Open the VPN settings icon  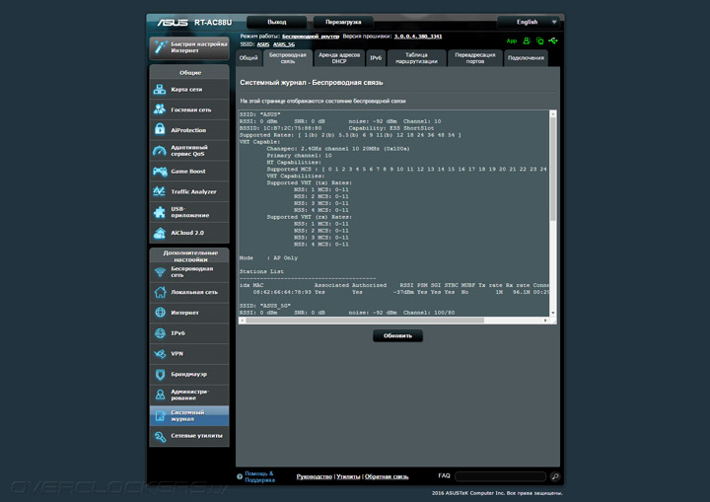click(x=161, y=353)
